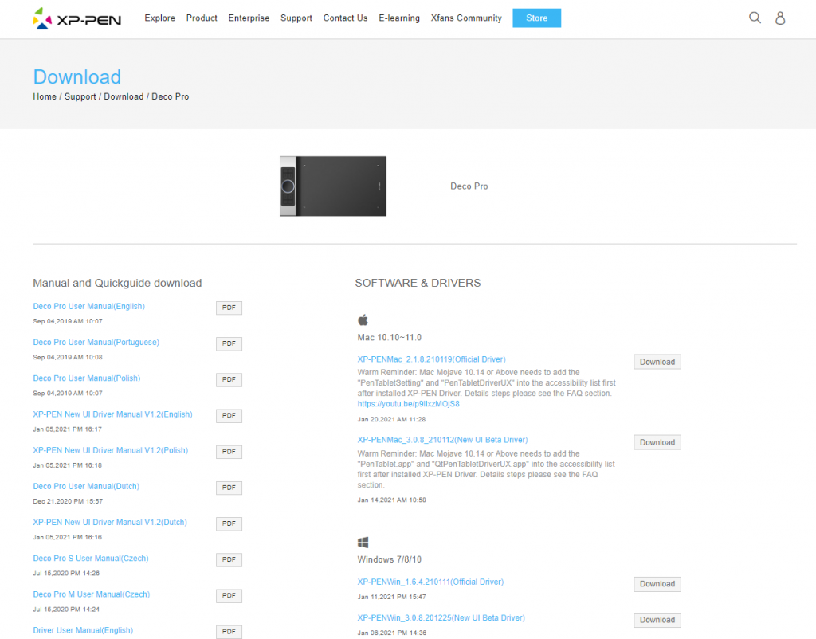Open Driver User Manual(English) link

point(83,630)
